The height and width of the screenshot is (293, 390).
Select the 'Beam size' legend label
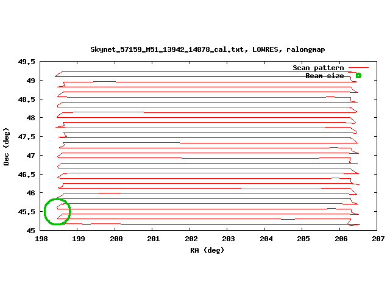coord(325,76)
